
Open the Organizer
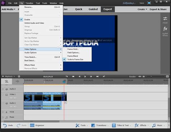pyautogui.click(x=37, y=126)
